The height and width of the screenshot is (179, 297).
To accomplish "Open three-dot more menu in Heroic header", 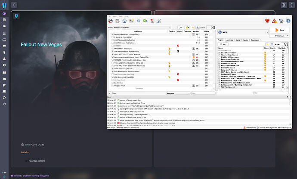I will point(292,5).
